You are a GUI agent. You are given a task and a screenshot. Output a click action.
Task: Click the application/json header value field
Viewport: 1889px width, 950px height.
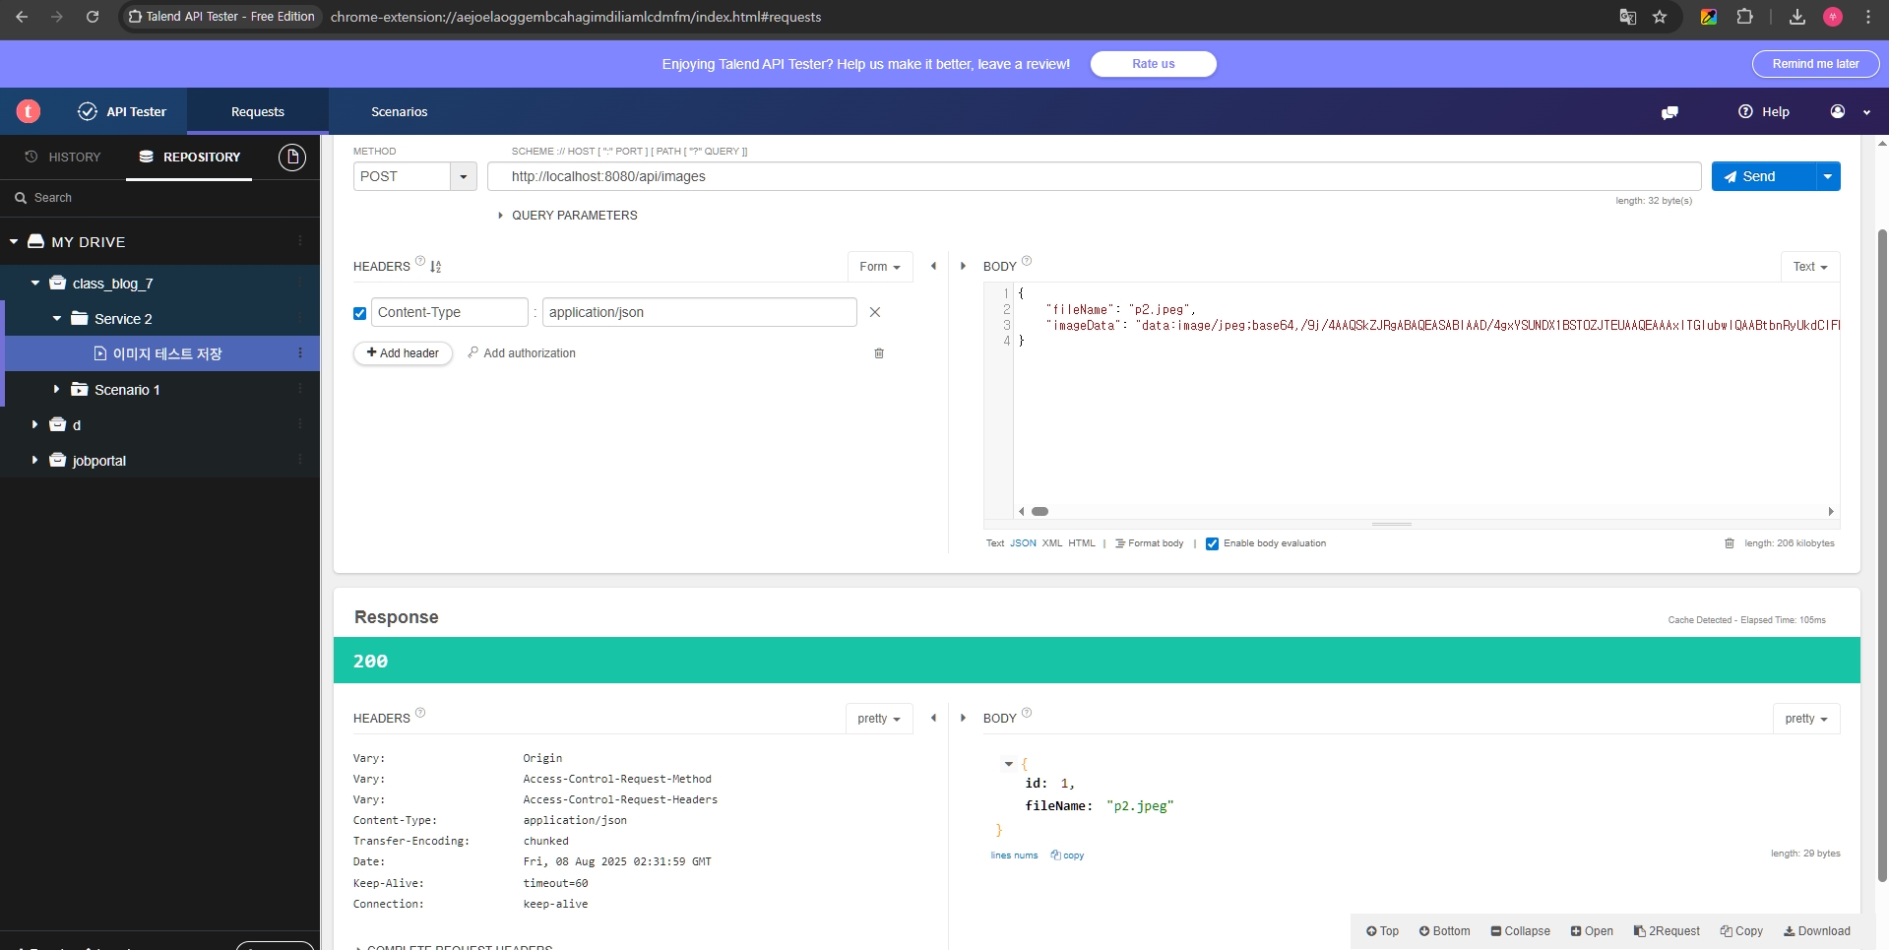tap(699, 312)
